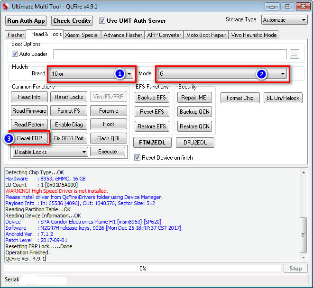Switch to the Flasher tab
The image size is (313, 288).
pos(16,35)
